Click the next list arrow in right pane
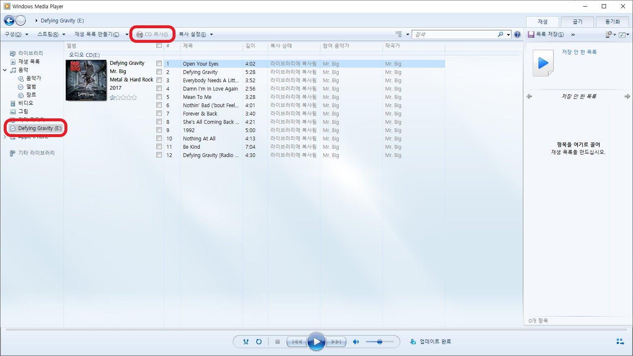This screenshot has height=356, width=633. 627,96
